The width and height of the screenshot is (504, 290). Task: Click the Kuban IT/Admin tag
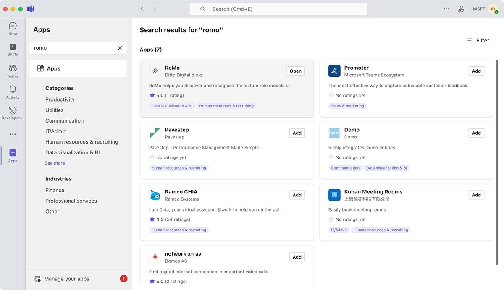point(339,230)
